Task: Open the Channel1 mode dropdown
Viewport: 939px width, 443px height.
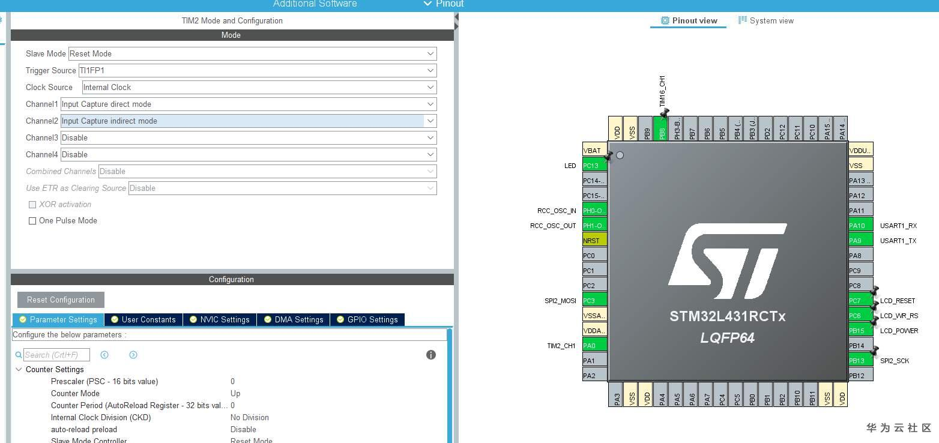Action: click(x=249, y=104)
